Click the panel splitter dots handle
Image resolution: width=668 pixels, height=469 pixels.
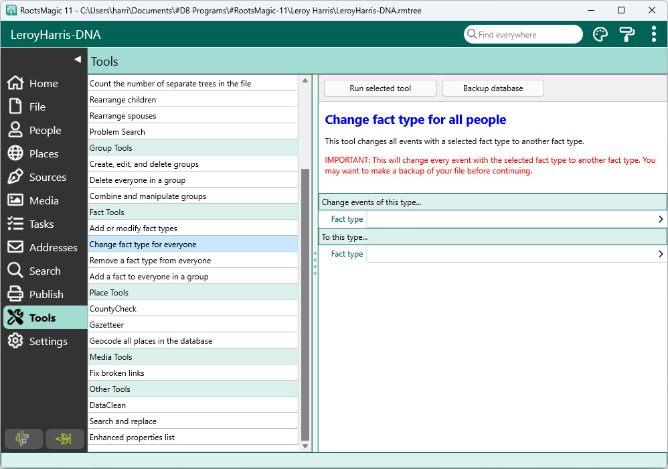click(x=315, y=263)
